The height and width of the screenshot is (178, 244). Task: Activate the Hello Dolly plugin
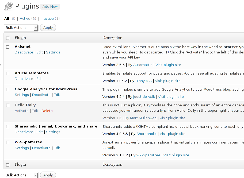22,111
